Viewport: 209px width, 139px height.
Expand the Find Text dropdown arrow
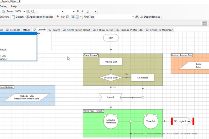133,17
